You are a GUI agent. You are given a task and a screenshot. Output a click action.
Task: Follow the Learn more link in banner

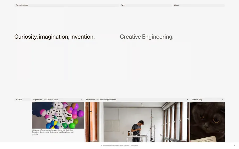pyautogui.click(x=134, y=146)
